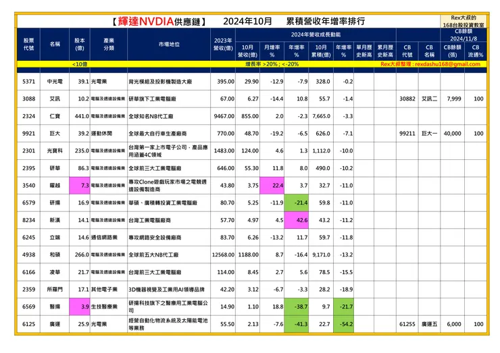Click the pink highlighted capital cell 3.9
Screen dimensions: 500x353
coord(80,307)
